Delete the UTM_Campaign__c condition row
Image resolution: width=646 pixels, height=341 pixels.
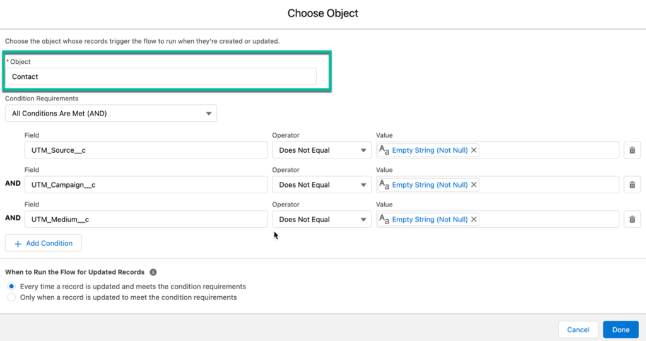pos(632,185)
